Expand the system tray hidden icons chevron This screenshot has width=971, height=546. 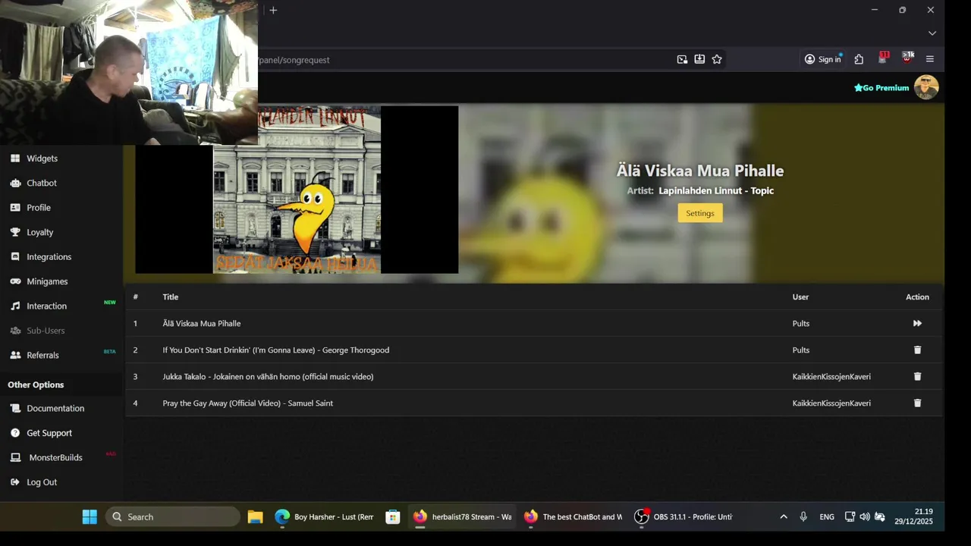click(784, 516)
